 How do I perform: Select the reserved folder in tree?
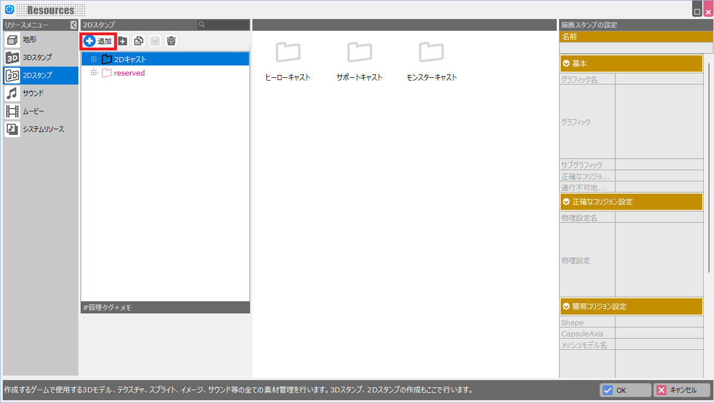pyautogui.click(x=129, y=73)
